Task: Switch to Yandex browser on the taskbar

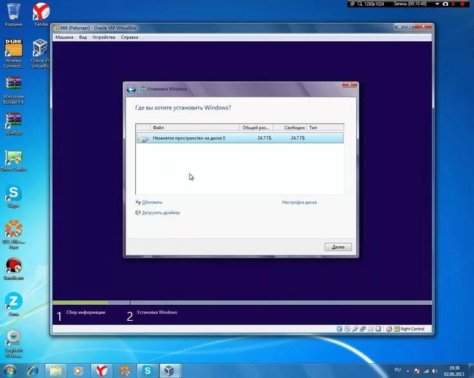Action: (x=102, y=370)
